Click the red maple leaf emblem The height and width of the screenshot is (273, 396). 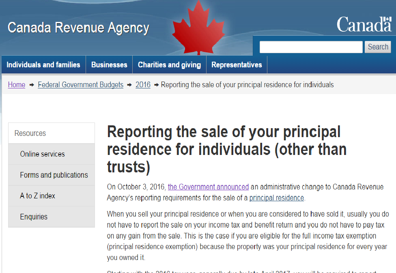tap(198, 28)
